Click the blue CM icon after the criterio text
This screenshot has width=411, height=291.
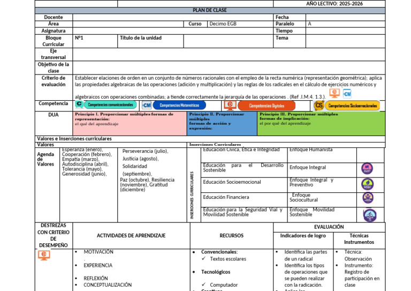click(x=347, y=94)
